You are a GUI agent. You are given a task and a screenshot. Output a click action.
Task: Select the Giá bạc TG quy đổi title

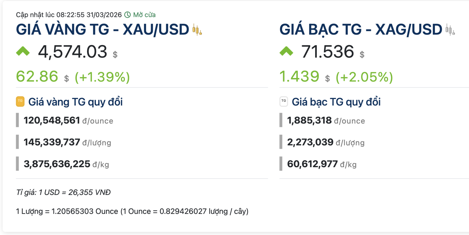point(336,102)
